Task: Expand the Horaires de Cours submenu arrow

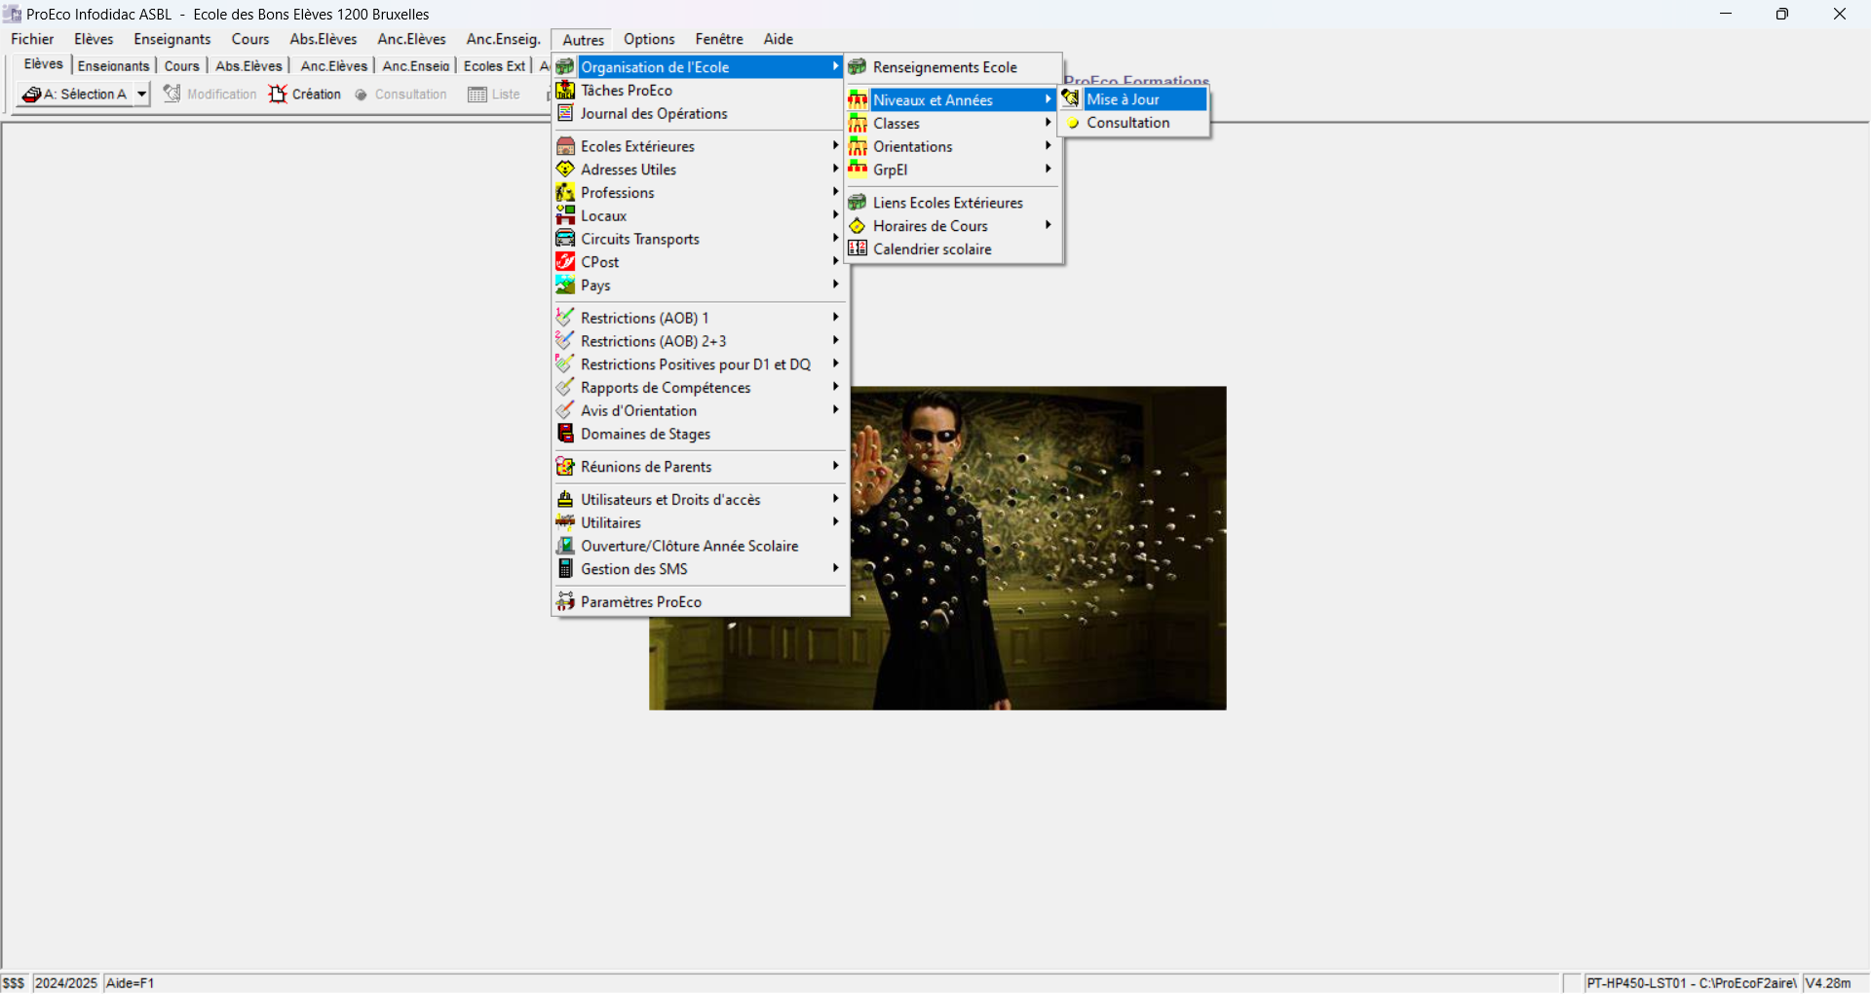Action: 1048,225
